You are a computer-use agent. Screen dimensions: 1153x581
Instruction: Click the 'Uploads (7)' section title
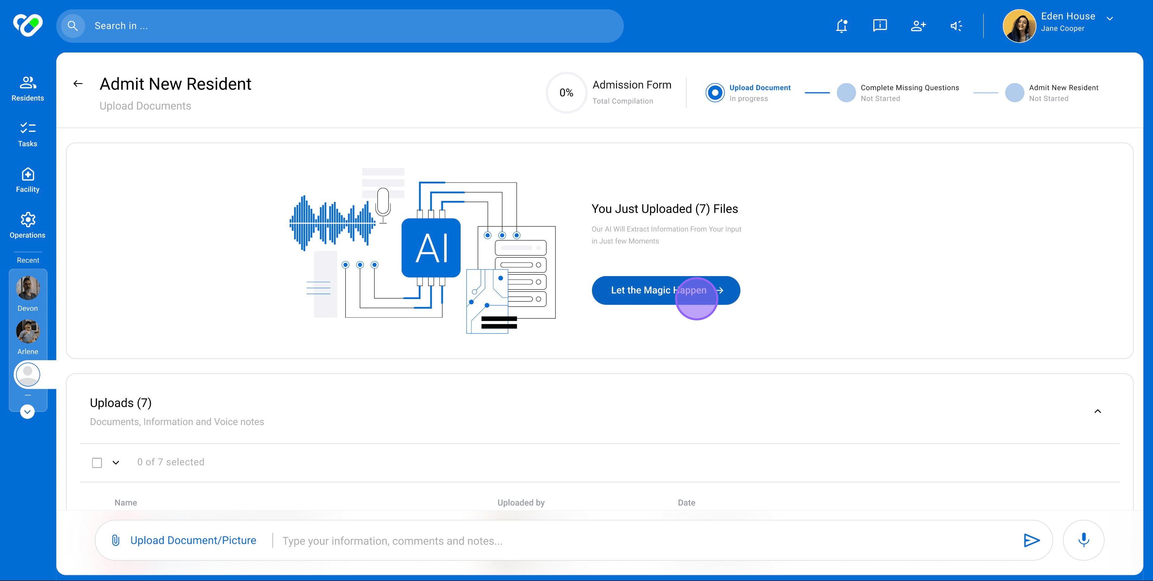tap(121, 403)
